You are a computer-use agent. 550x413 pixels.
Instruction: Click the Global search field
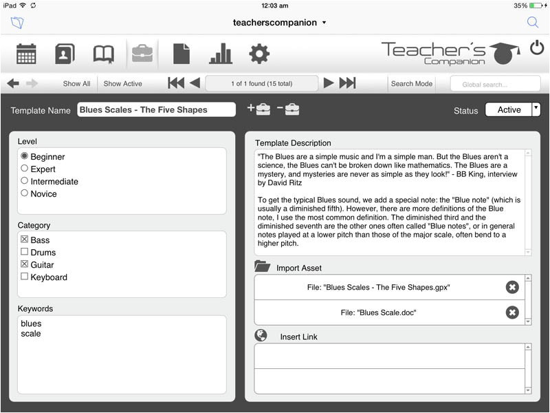tap(495, 84)
